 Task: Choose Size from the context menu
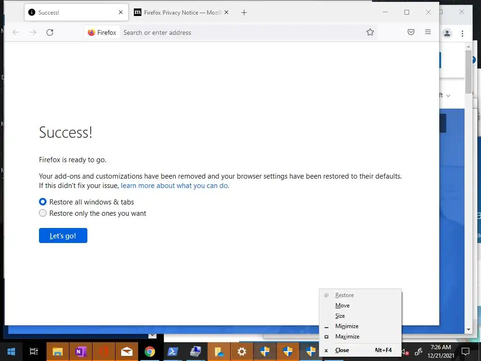[360, 315]
